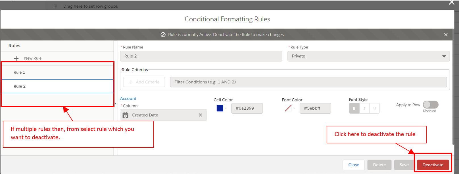
Task: Toggle italic font style
Action: pos(364,108)
